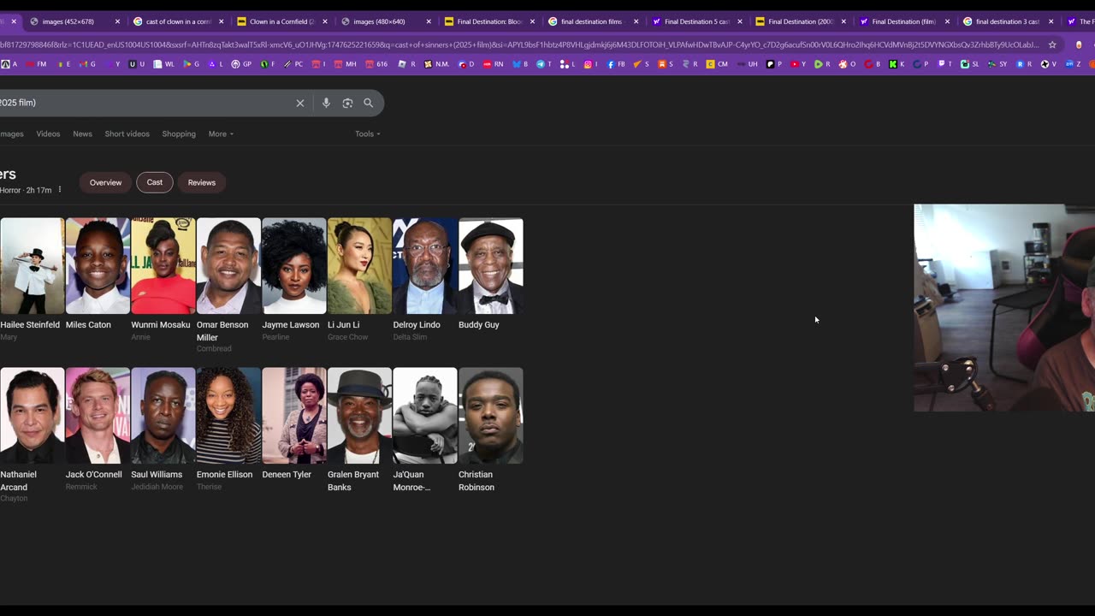The width and height of the screenshot is (1095, 616).
Task: Filter results by Videos
Action: click(48, 134)
